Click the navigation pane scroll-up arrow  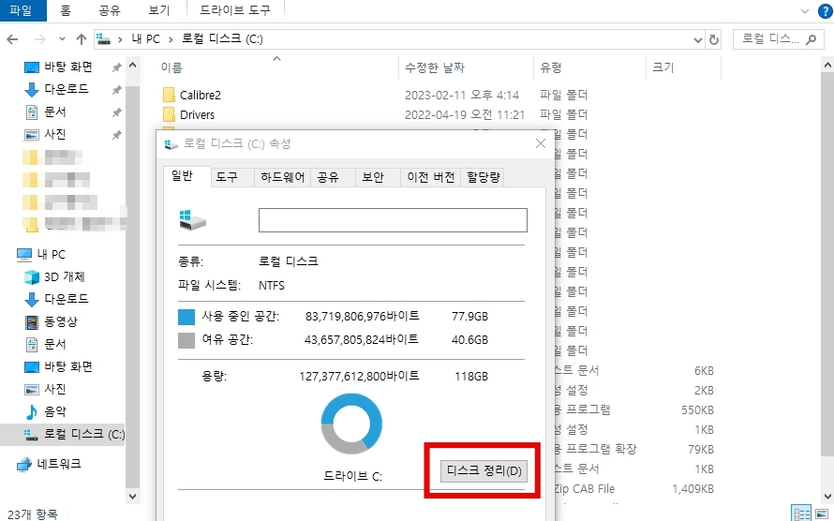point(132,66)
